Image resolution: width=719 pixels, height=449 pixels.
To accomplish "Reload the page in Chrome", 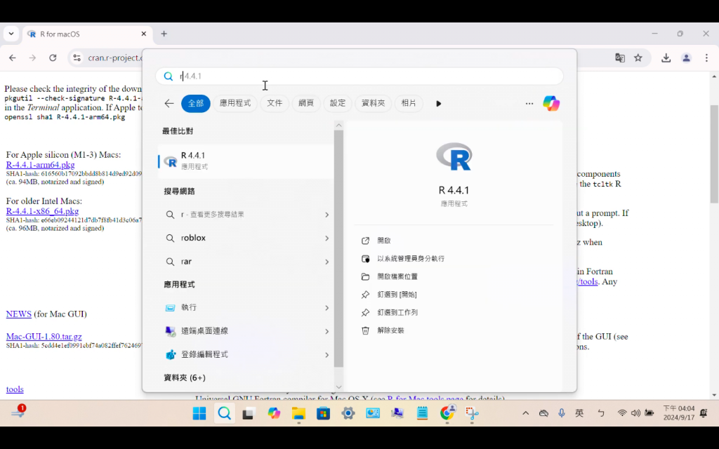I will point(53,58).
